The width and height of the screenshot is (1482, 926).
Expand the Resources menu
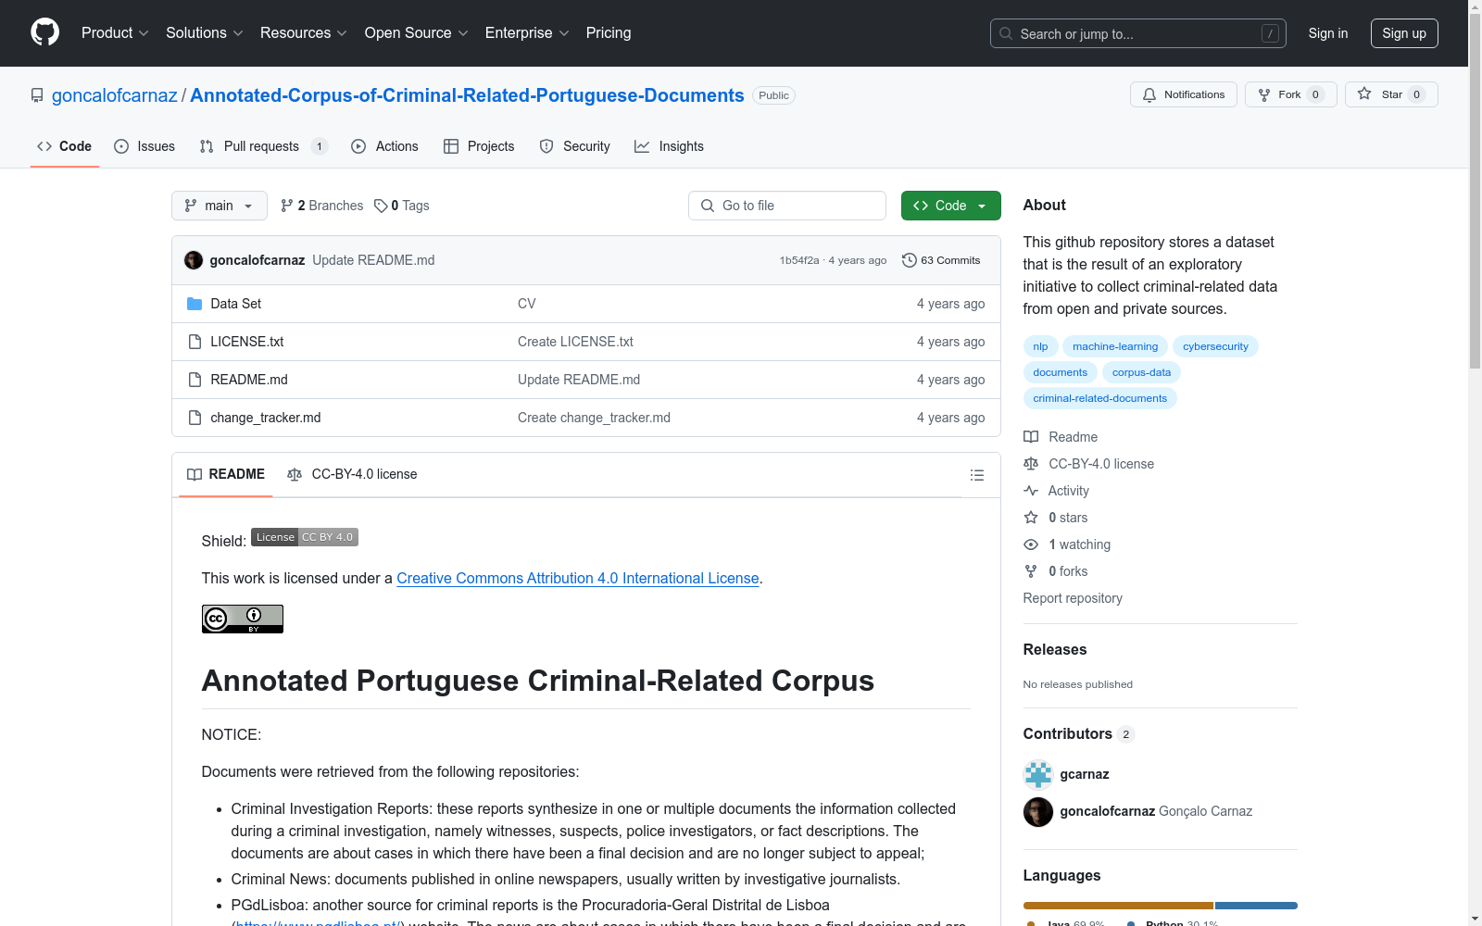304,33
